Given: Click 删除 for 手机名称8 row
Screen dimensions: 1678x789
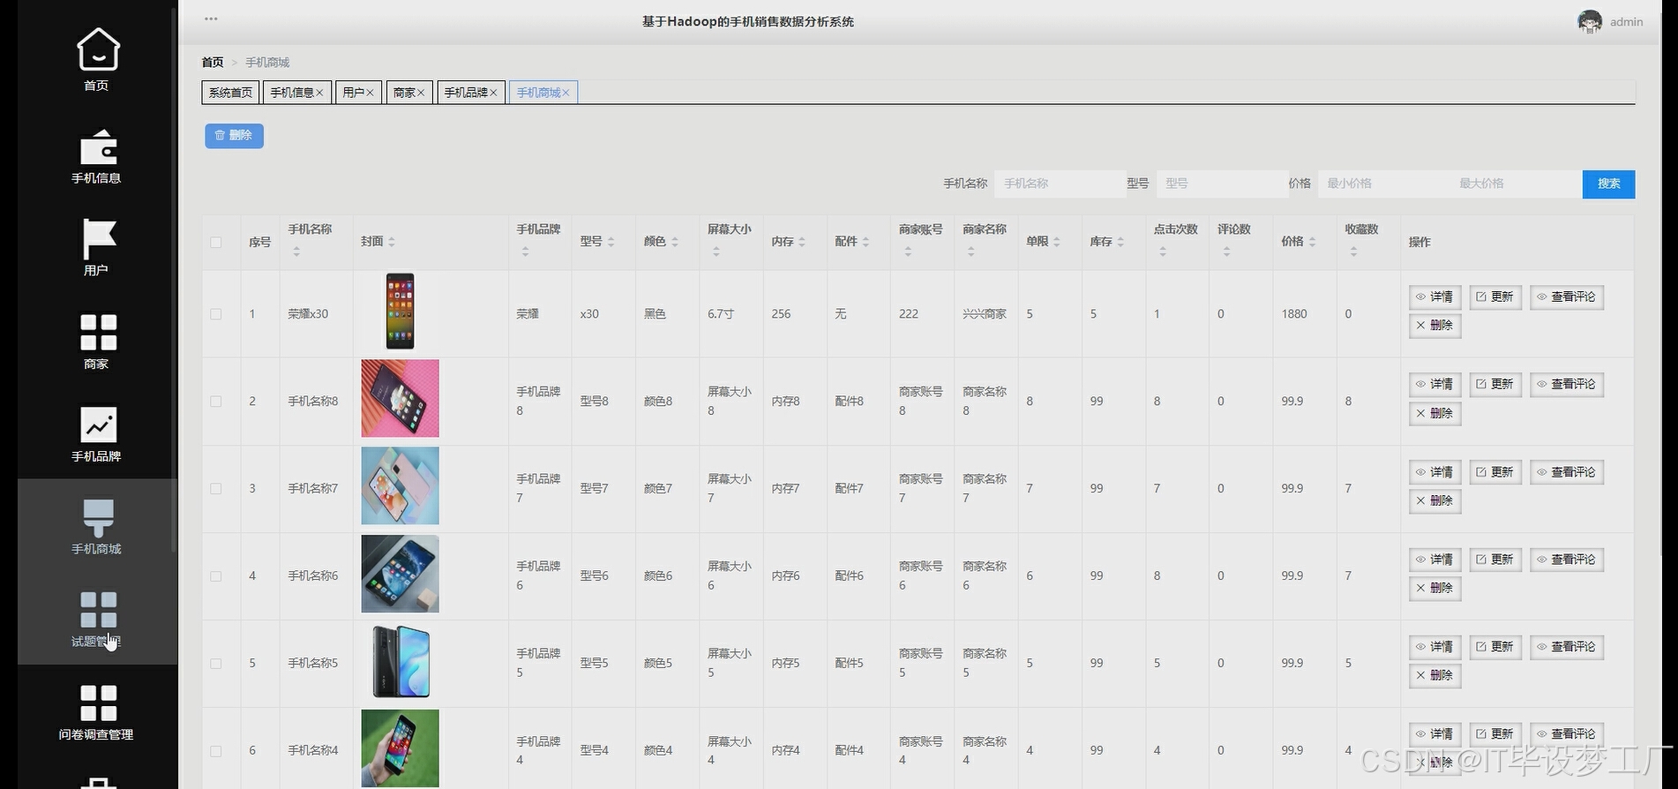Looking at the screenshot, I should point(1435,413).
